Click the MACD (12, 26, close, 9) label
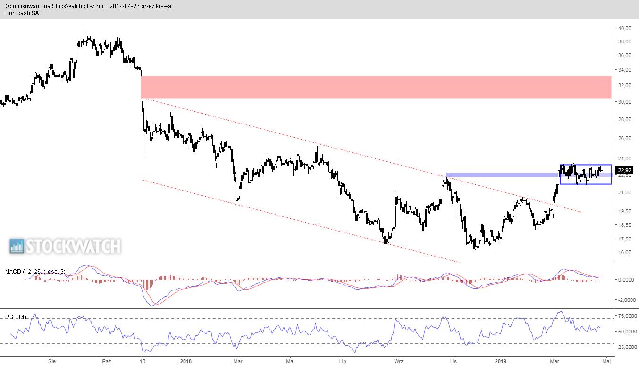This screenshot has width=639, height=365. (36, 271)
